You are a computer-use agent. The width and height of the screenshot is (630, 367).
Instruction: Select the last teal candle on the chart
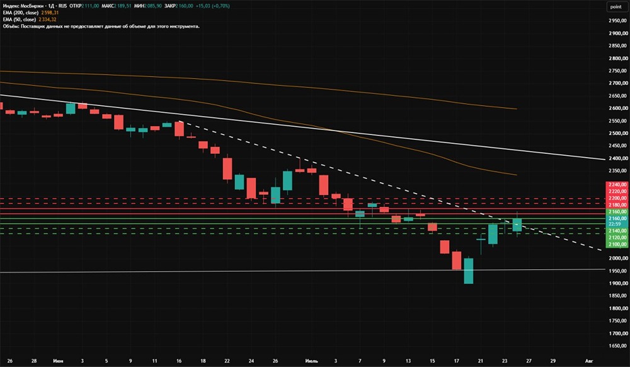pyautogui.click(x=517, y=224)
